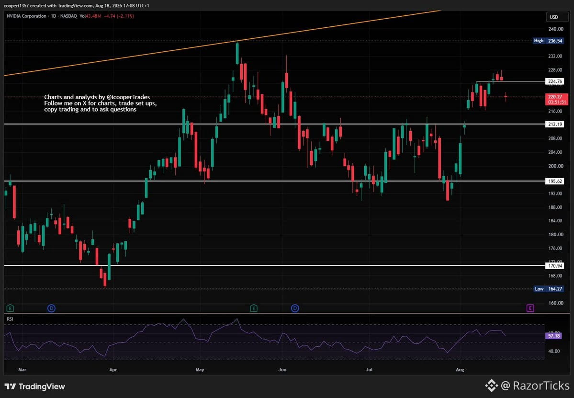Click the May peak candle at the 236.54 high
The image size is (574, 398).
pos(237,53)
